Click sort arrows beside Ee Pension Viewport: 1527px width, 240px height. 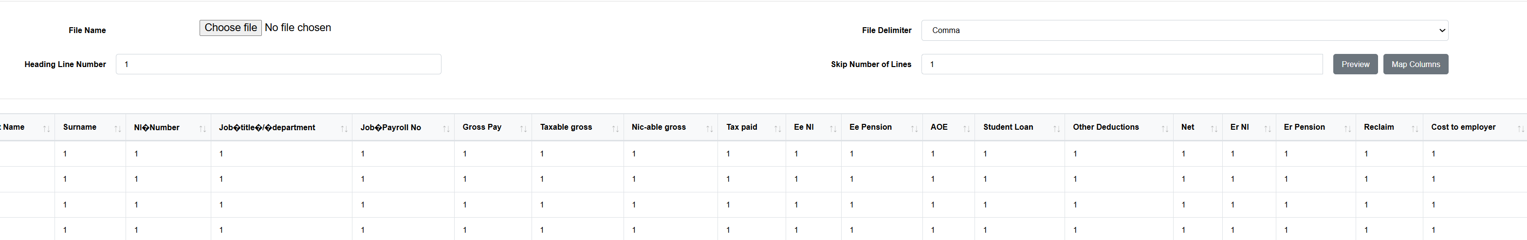[914, 128]
